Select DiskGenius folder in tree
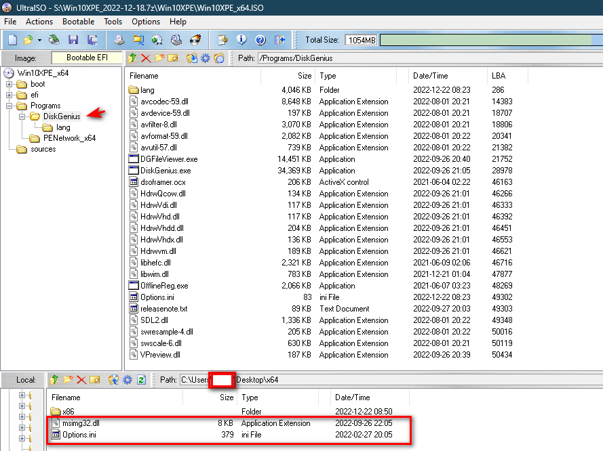The height and width of the screenshot is (451, 603). 62,116
